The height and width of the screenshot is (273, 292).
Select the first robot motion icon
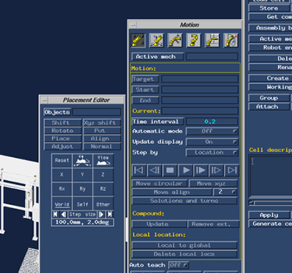[x=139, y=41]
